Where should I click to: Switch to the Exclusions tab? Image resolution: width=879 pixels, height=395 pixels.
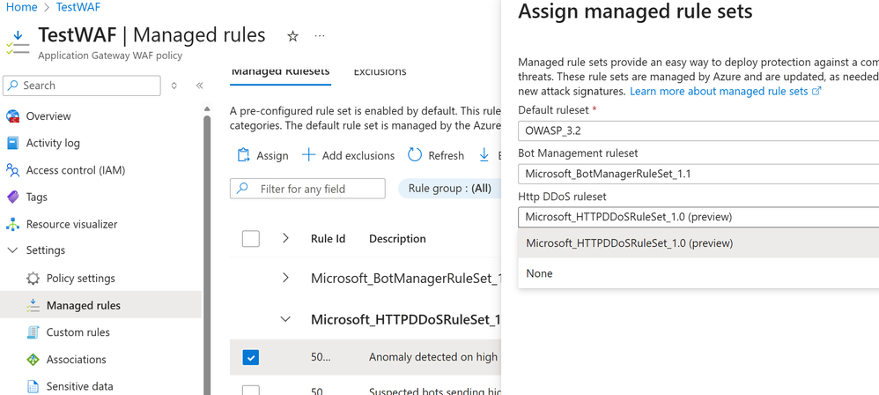tap(380, 71)
